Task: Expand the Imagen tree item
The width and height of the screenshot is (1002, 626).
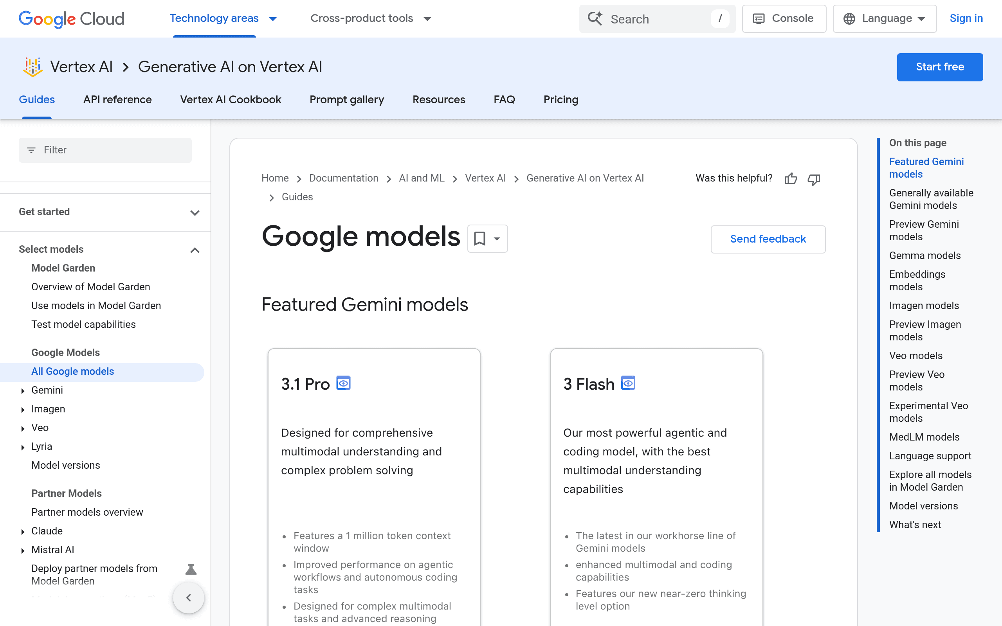Action: pos(23,410)
